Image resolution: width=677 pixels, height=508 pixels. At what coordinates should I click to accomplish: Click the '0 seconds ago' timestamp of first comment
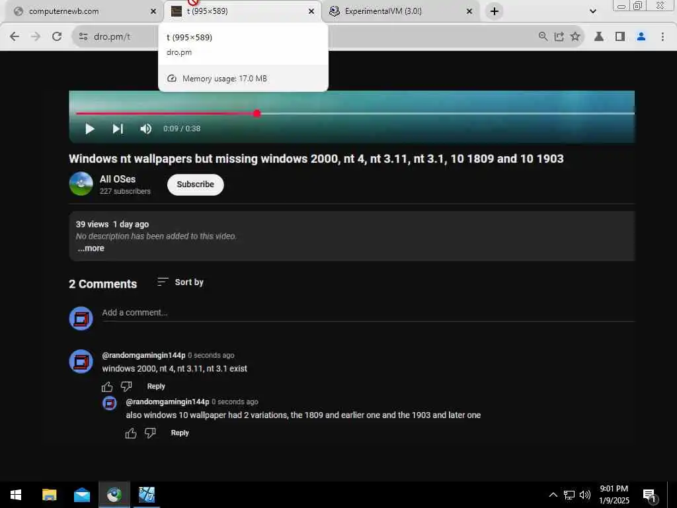[211, 355]
